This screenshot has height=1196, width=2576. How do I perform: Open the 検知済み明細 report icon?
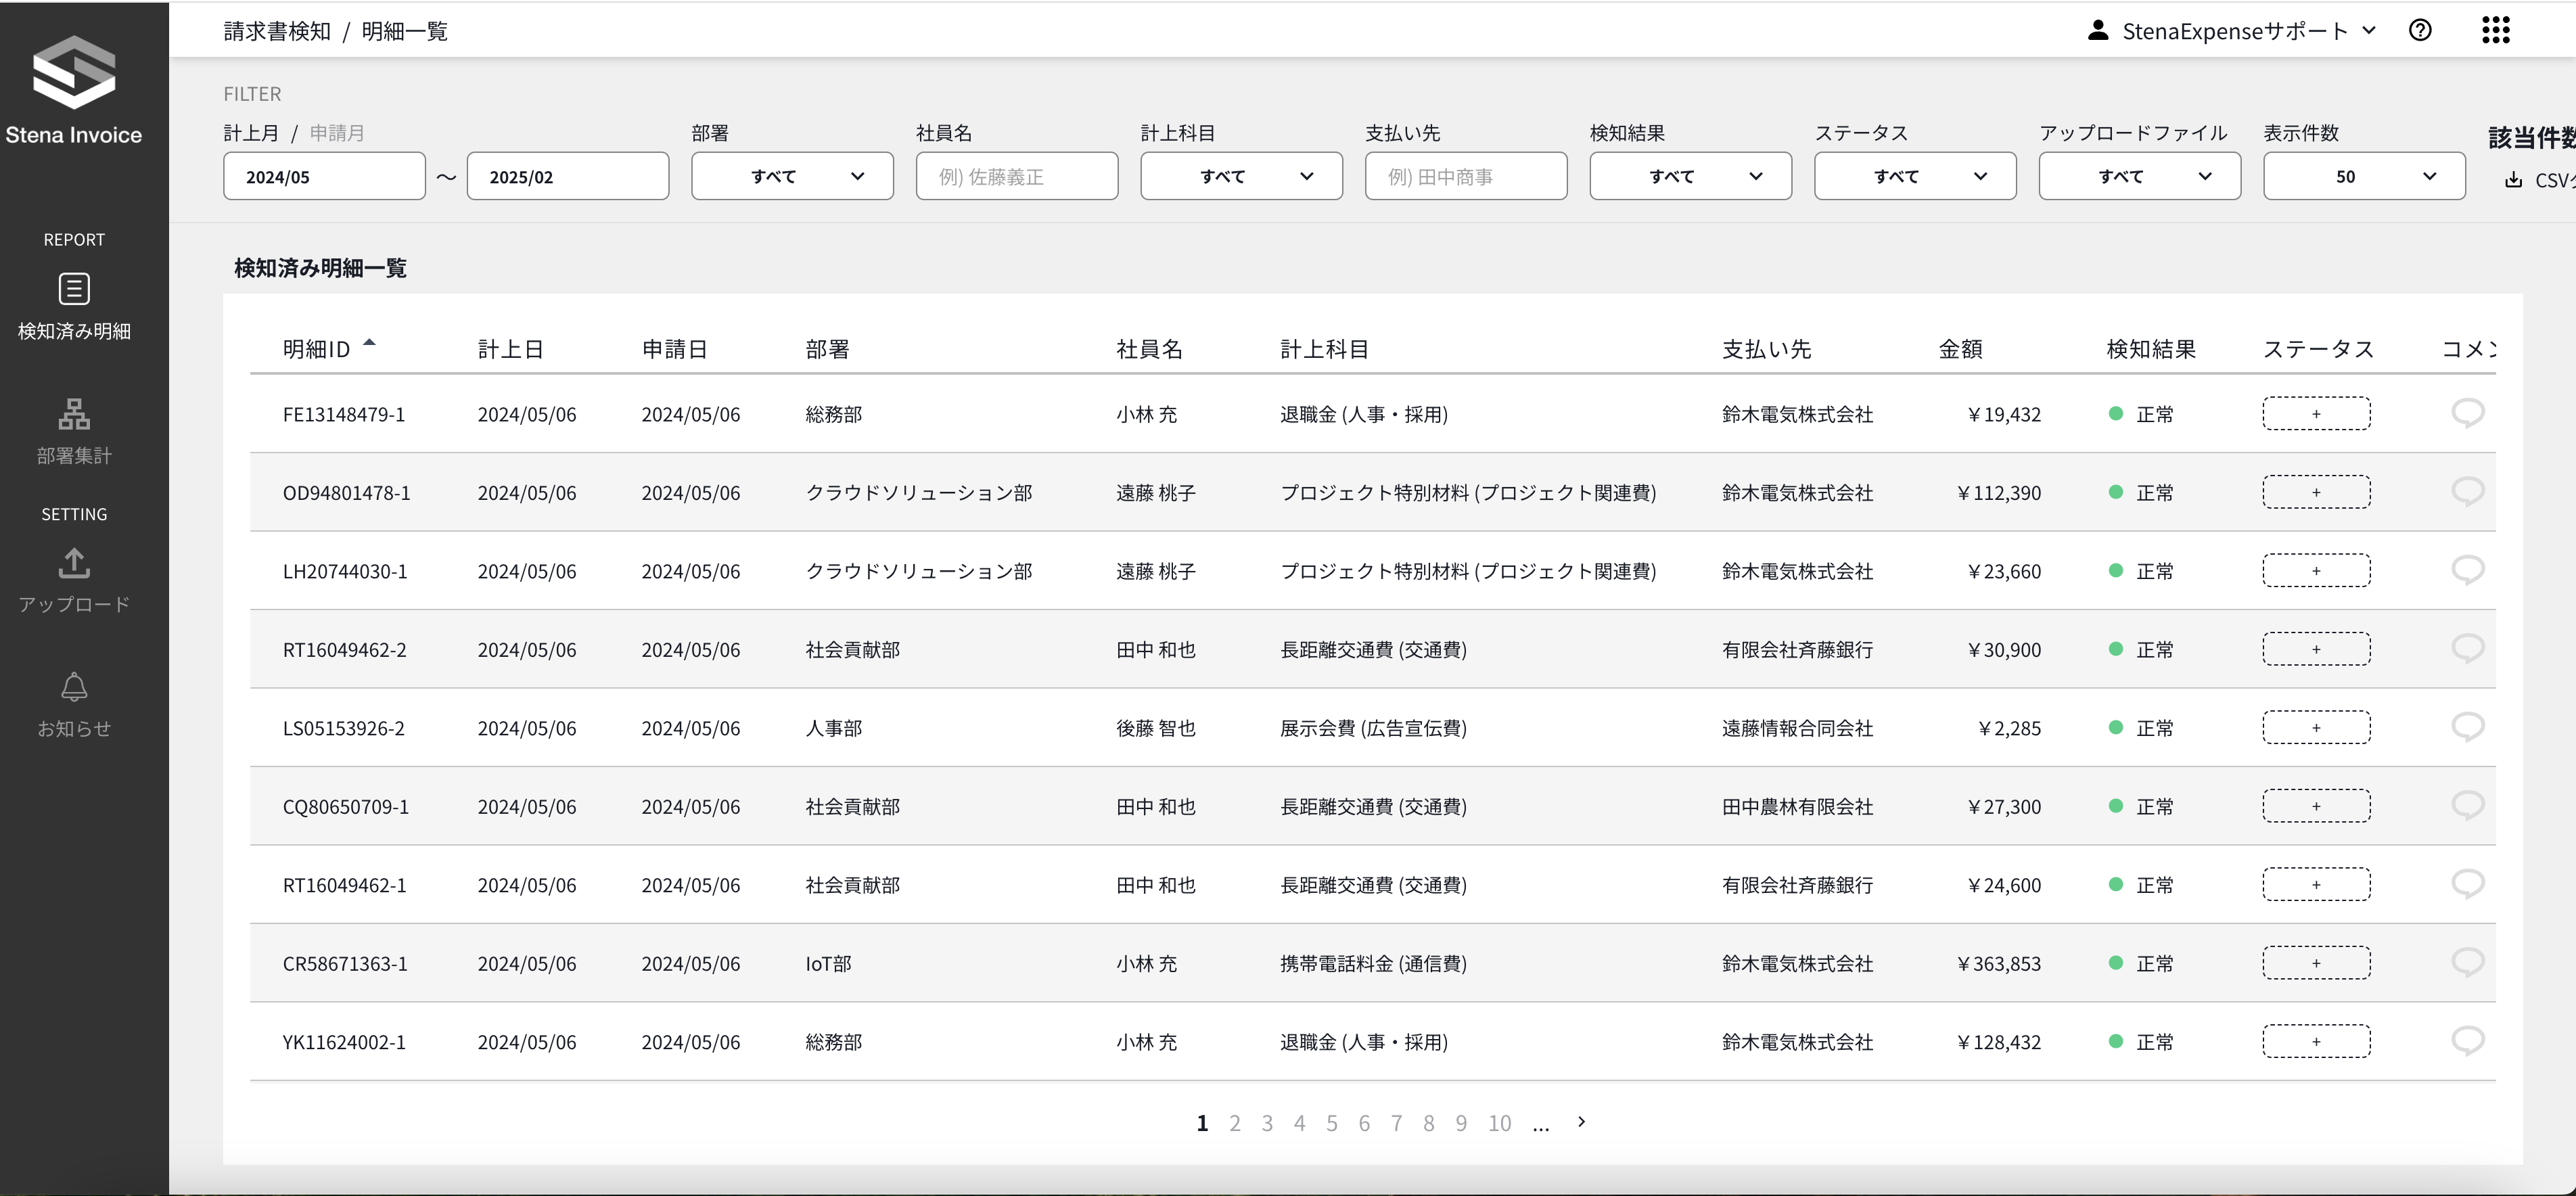point(74,289)
